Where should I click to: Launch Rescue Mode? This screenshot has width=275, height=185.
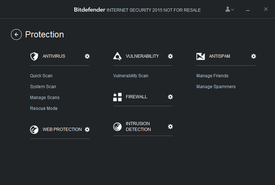(x=44, y=108)
